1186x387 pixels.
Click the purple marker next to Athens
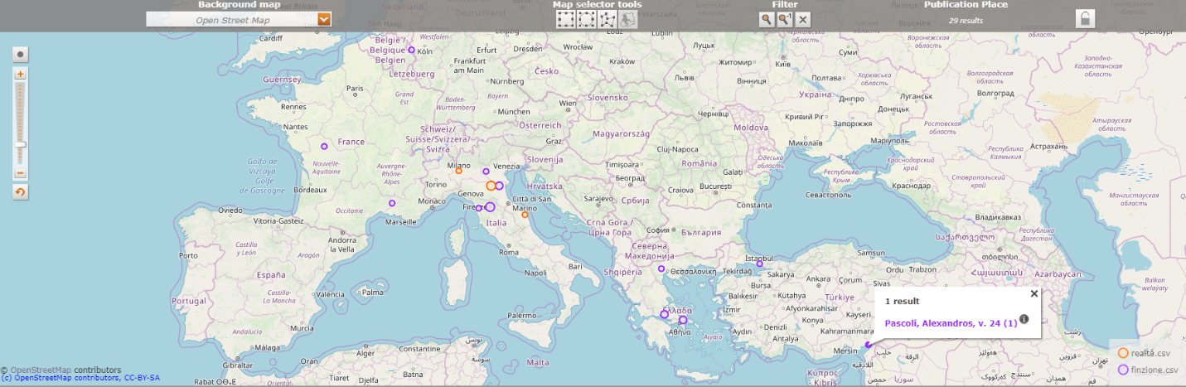pos(683,320)
